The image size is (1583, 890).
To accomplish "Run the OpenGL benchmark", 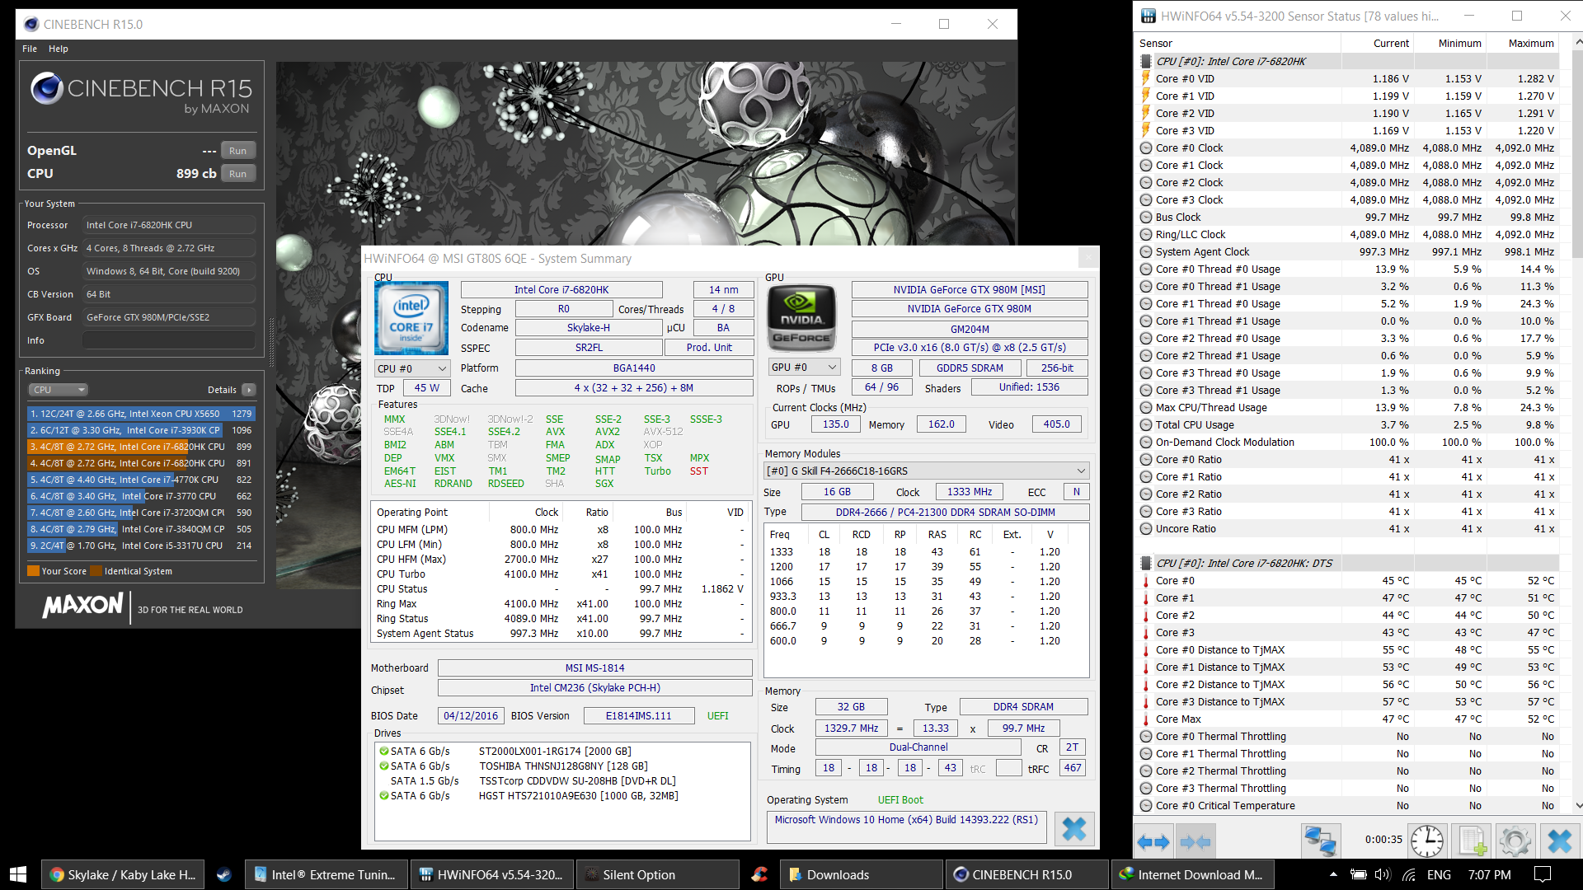I will (x=237, y=151).
